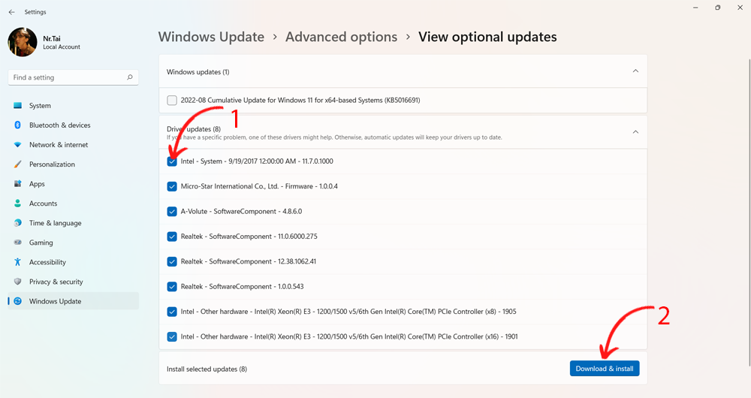Click Advanced options breadcrumb link

click(342, 37)
